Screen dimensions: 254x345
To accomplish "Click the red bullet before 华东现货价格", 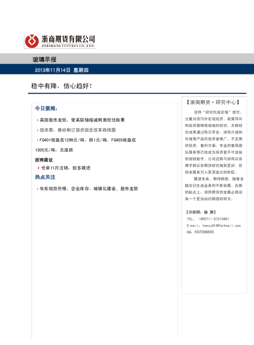I will (x=38, y=189).
